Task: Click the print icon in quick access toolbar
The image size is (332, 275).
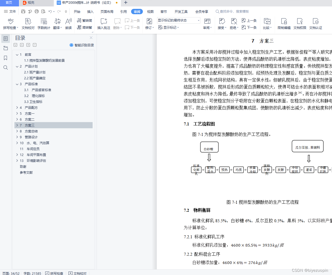Action: 37,12
